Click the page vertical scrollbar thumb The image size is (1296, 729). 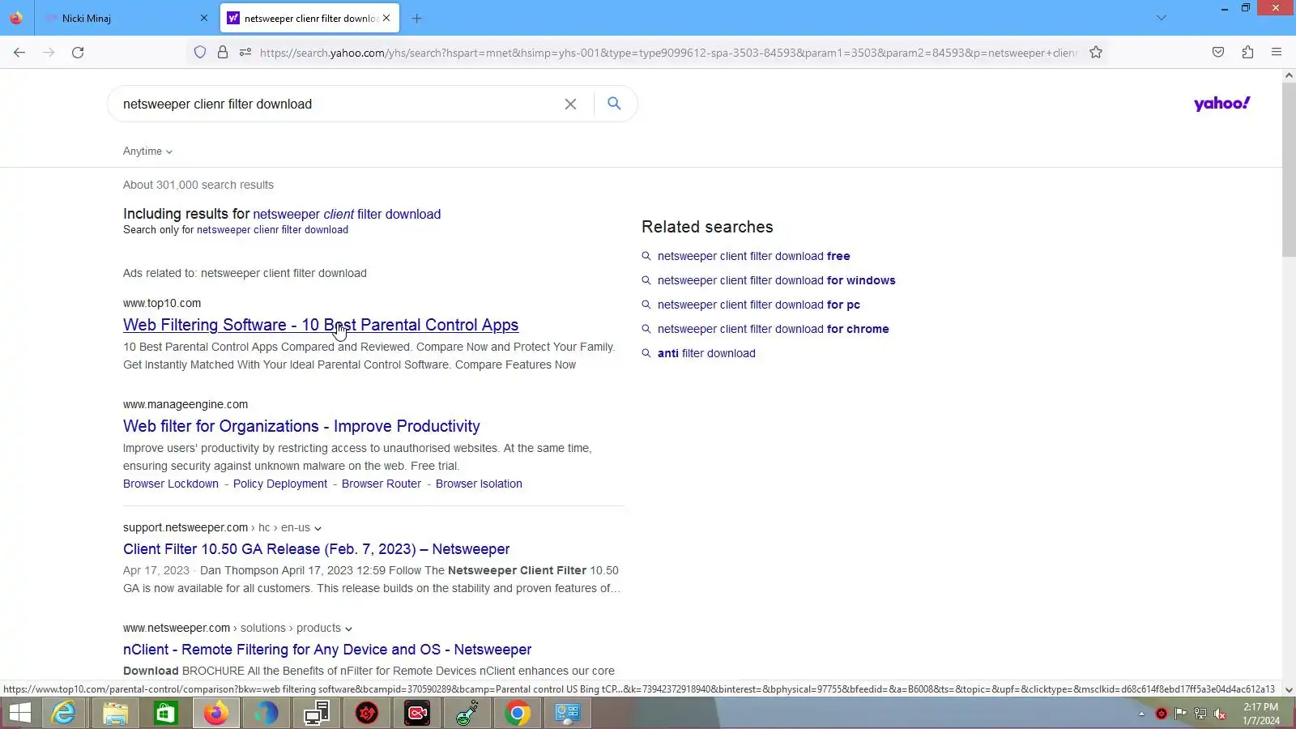pyautogui.click(x=1289, y=170)
